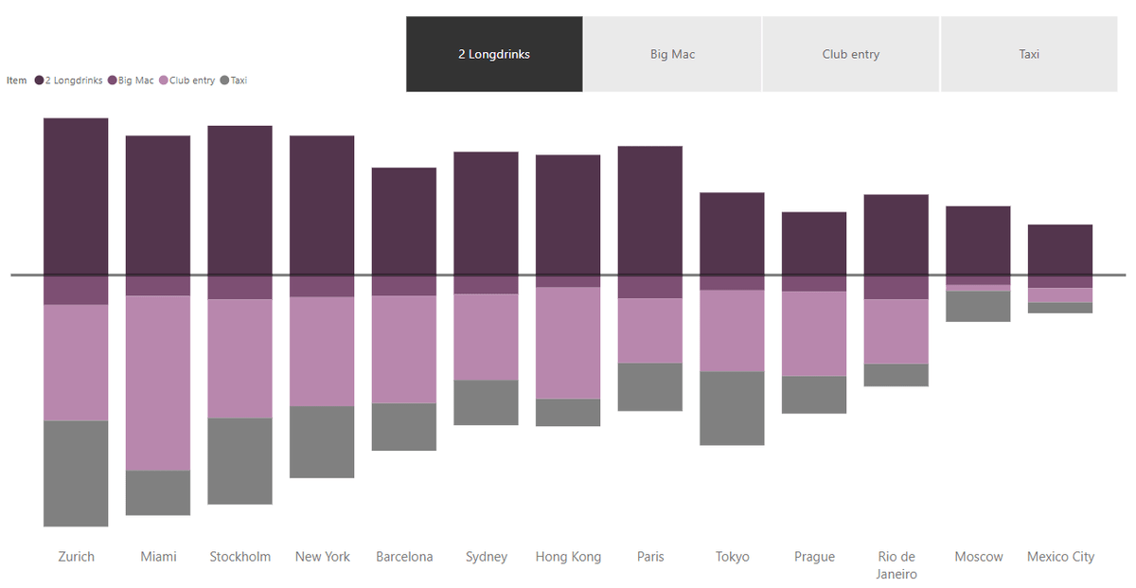Click the dark purple 2 Longdrinks legend dot
Image resolution: width=1136 pixels, height=588 pixels.
pos(39,80)
